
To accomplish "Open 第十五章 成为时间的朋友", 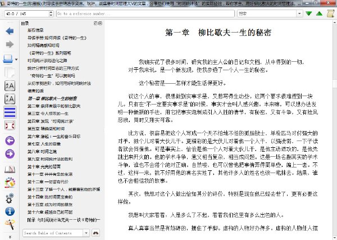I will [50, 205].
